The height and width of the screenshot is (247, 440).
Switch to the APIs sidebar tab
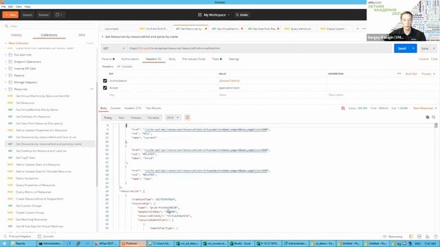[x=82, y=35]
